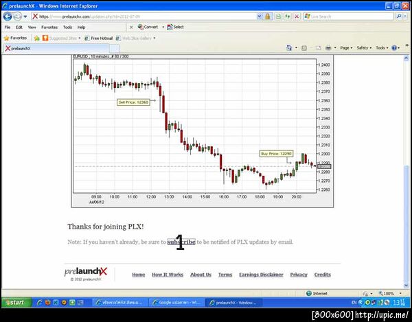412x322 pixels.
Task: Open the File menu
Action: [8, 27]
